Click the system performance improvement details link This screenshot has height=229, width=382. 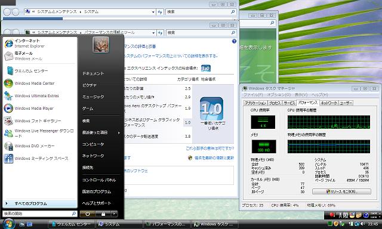171,56
